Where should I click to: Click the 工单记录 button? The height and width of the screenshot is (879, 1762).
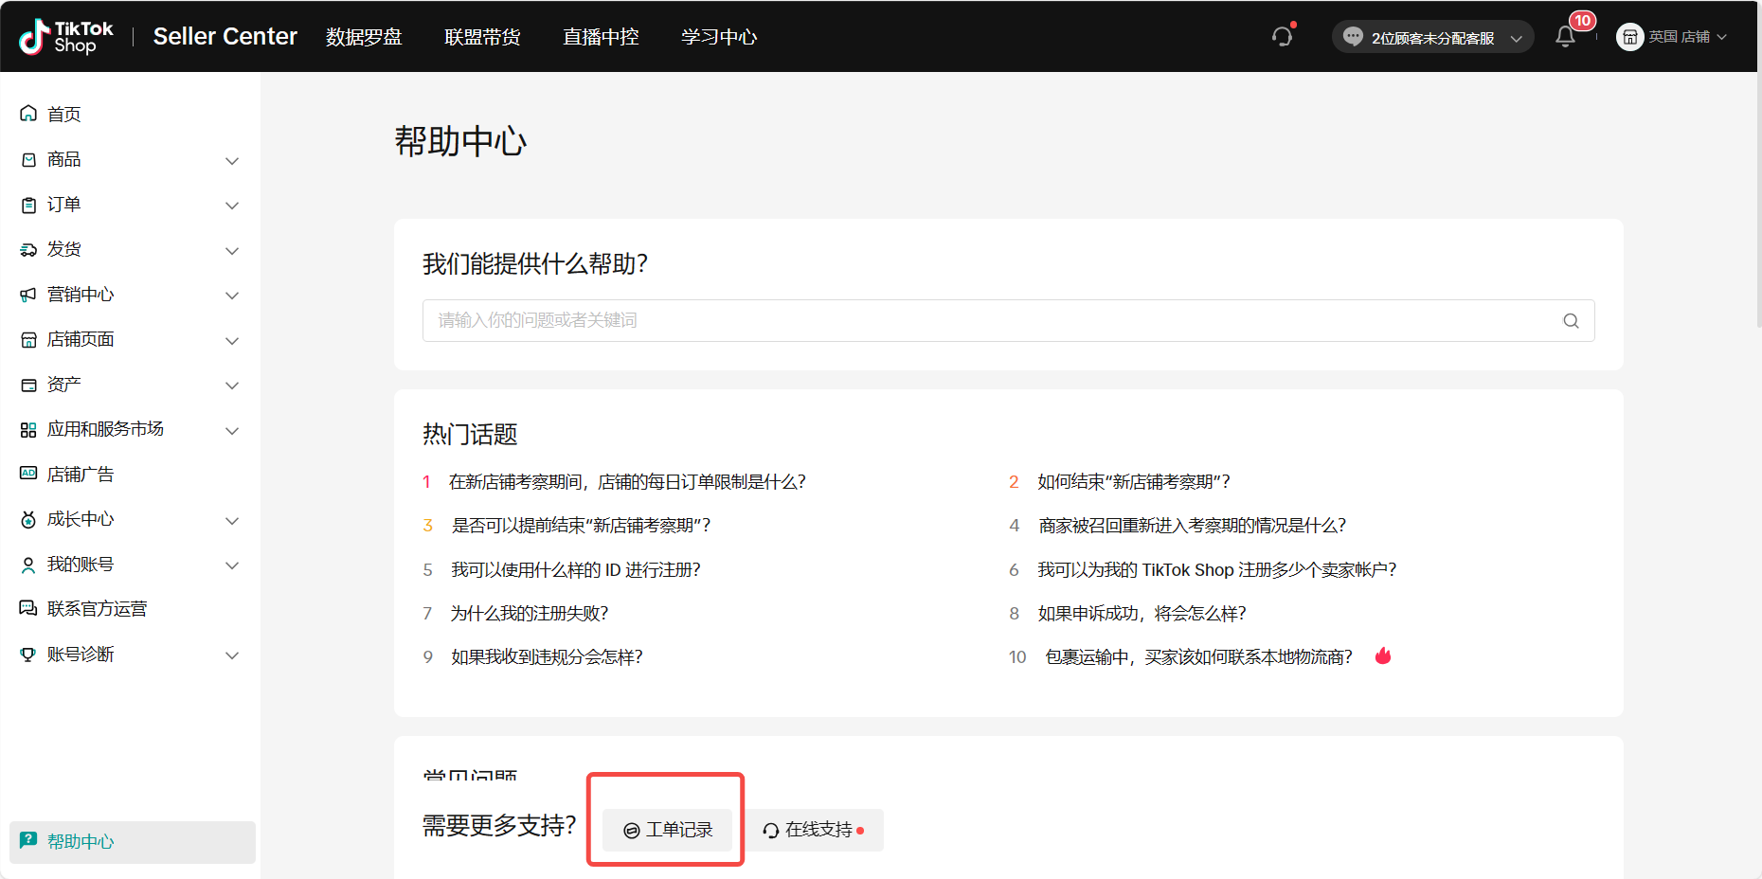coord(668,830)
